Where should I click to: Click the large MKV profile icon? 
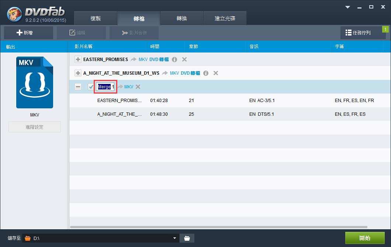(x=35, y=82)
